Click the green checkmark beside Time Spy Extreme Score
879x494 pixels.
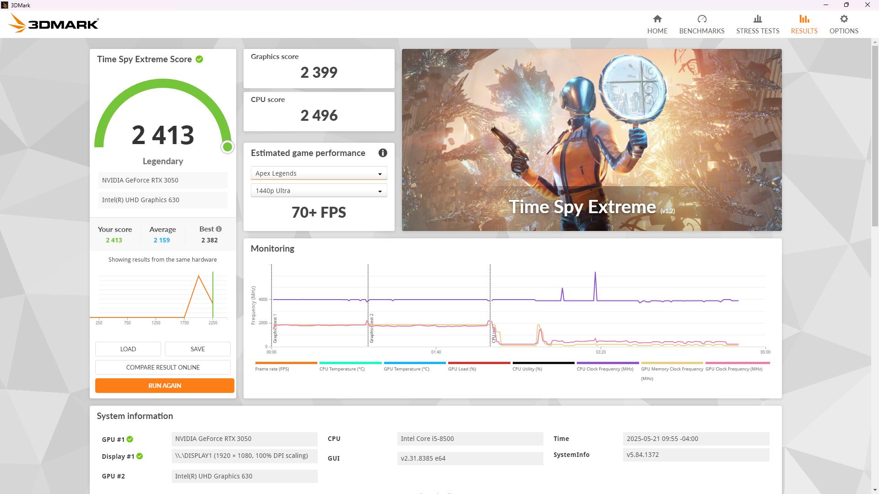pyautogui.click(x=199, y=59)
